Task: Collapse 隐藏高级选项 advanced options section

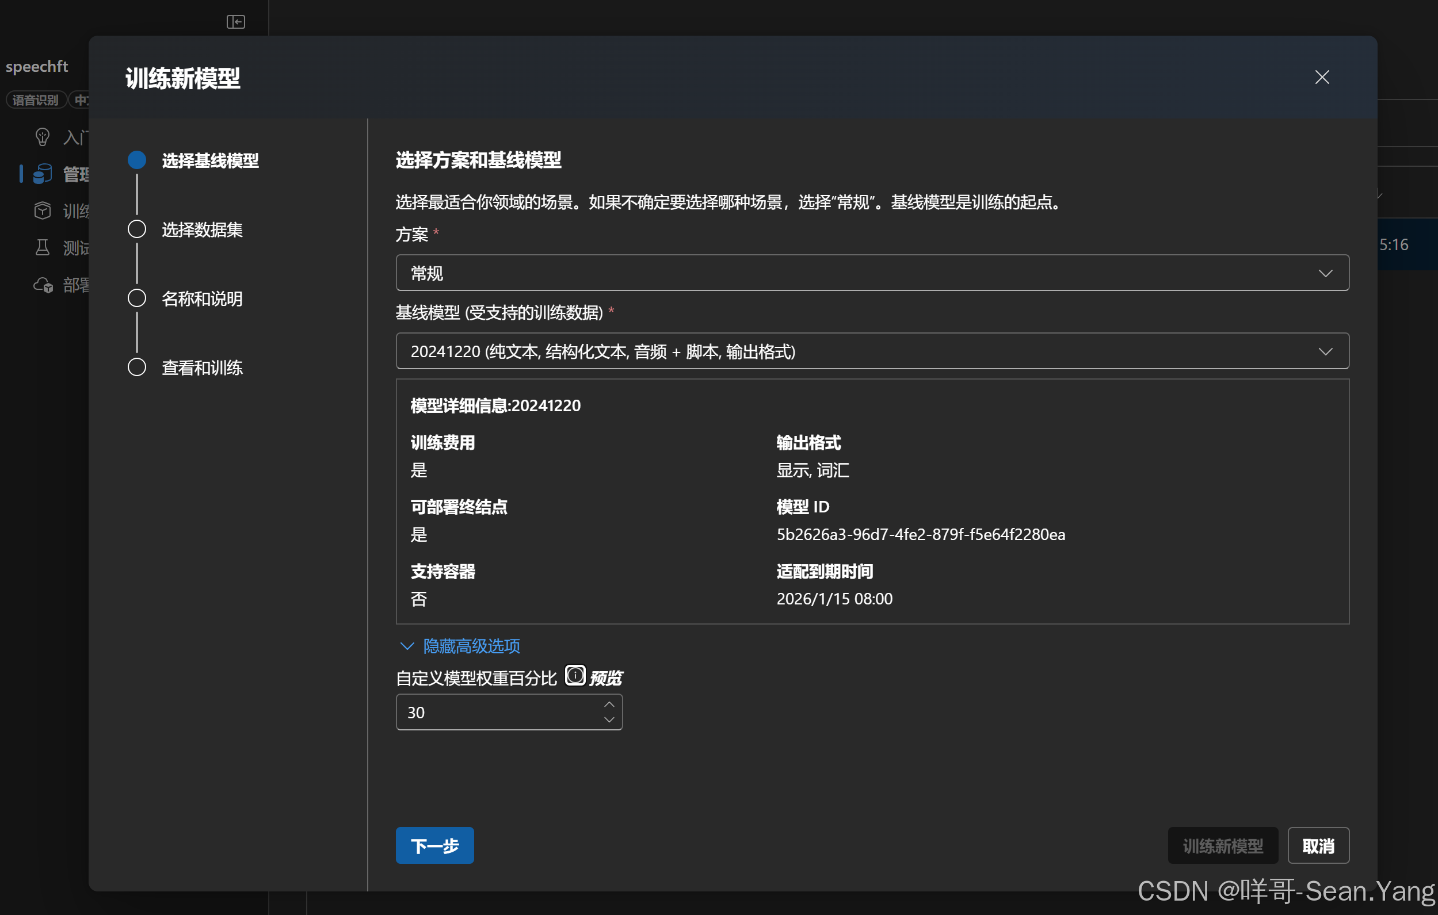Action: click(459, 646)
